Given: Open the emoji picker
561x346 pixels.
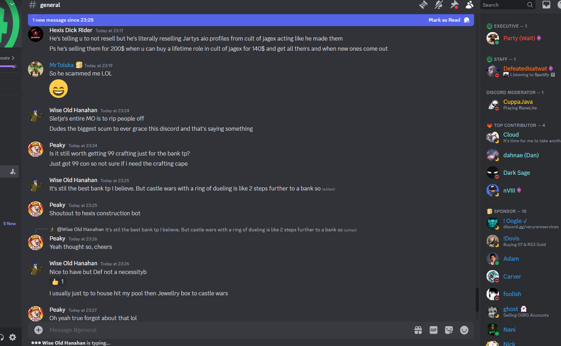Looking at the screenshot, I should 464,330.
